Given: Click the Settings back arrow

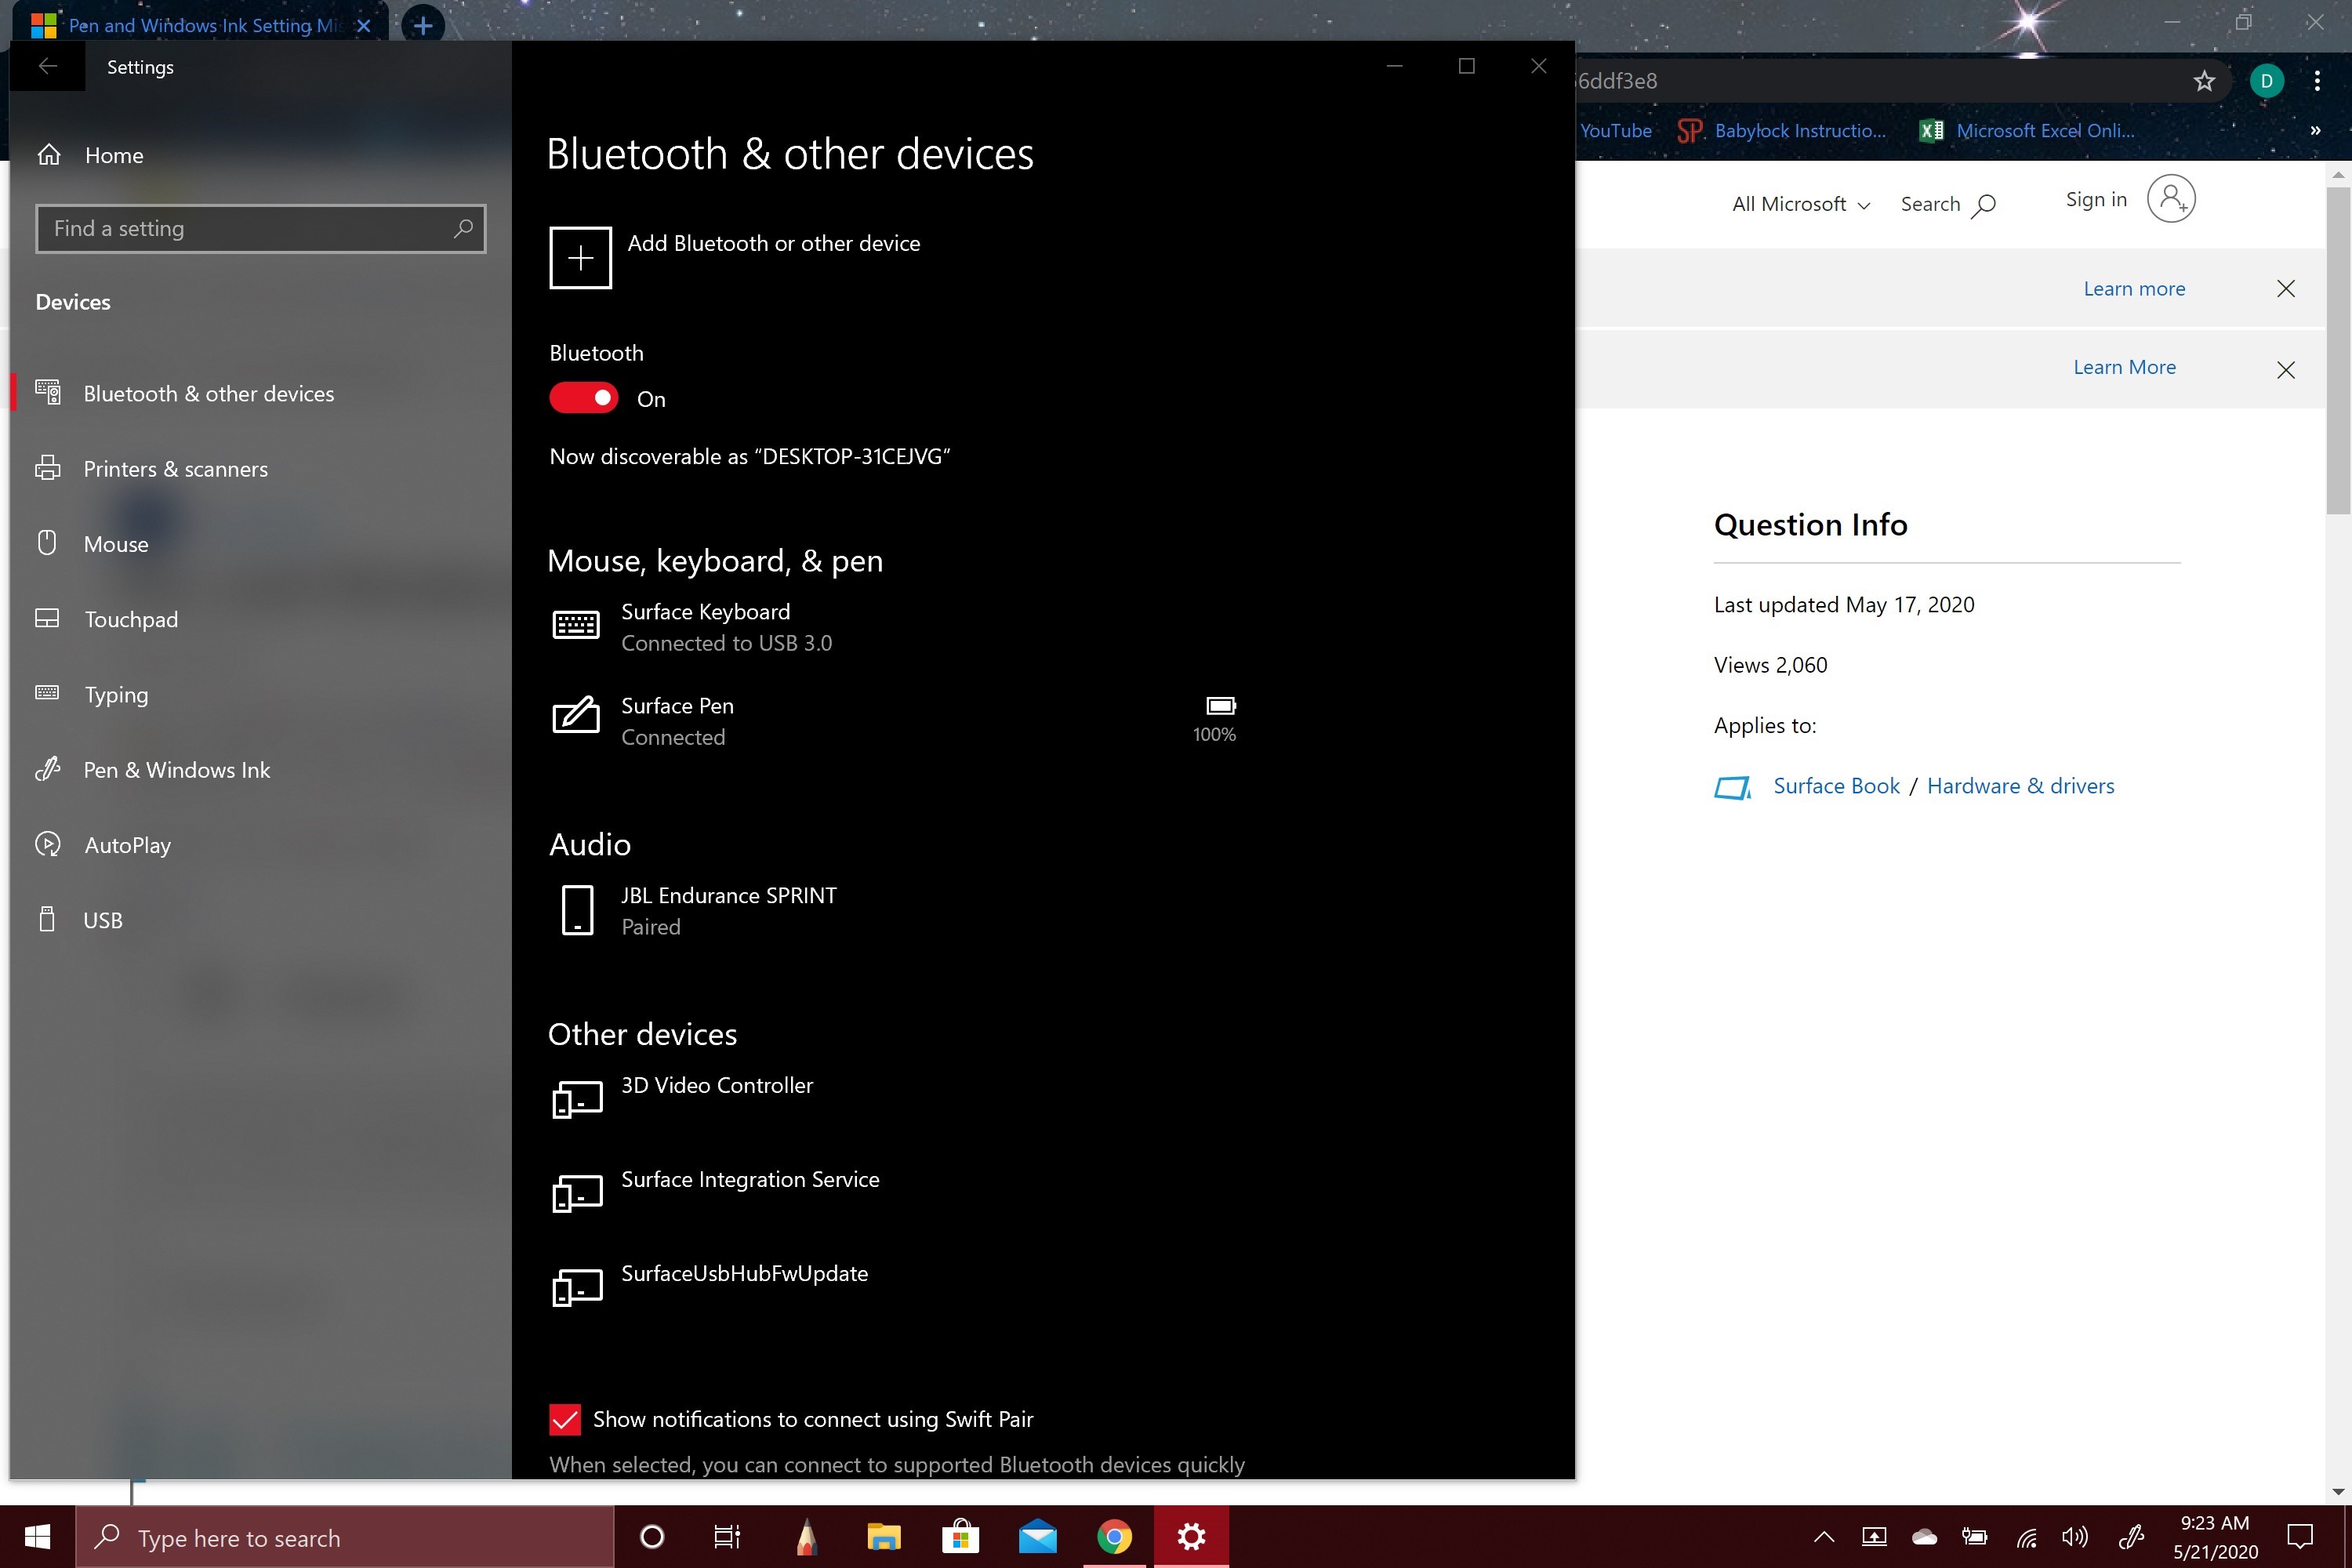Looking at the screenshot, I should pos(47,67).
